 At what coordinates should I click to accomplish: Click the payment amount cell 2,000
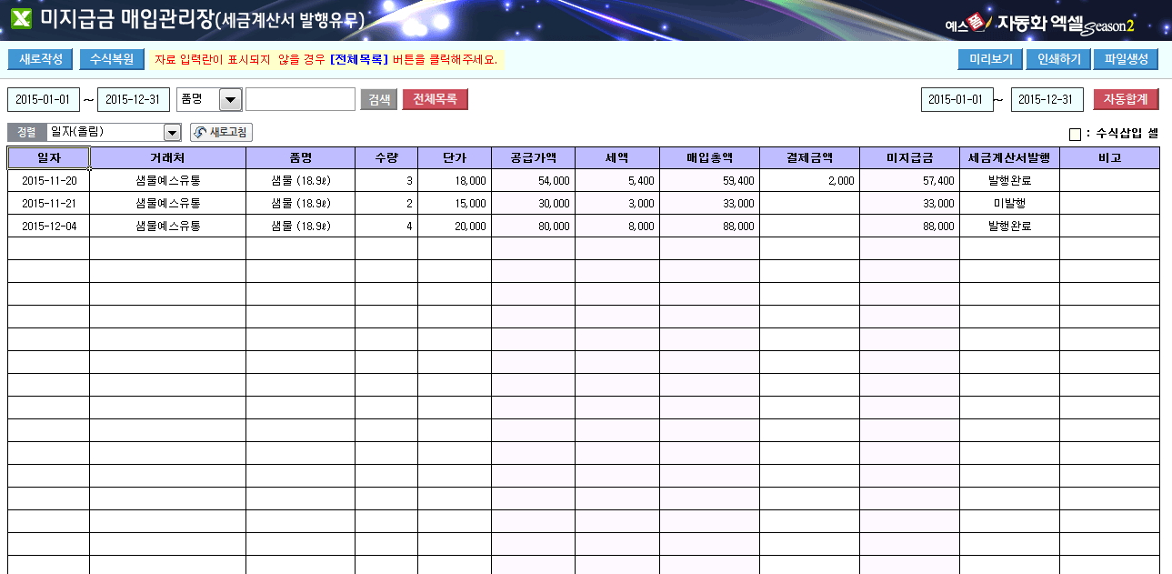click(809, 180)
